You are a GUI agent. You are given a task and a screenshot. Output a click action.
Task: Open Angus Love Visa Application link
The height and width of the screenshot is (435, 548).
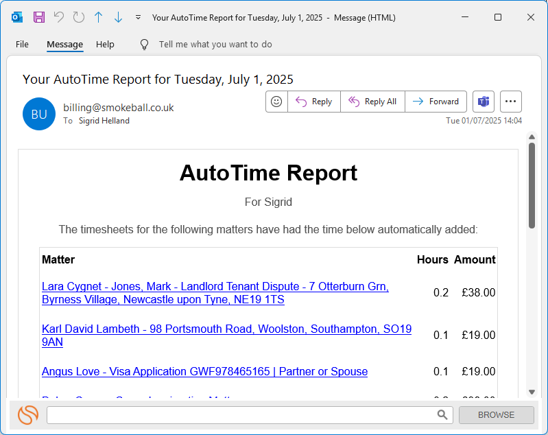click(x=204, y=371)
